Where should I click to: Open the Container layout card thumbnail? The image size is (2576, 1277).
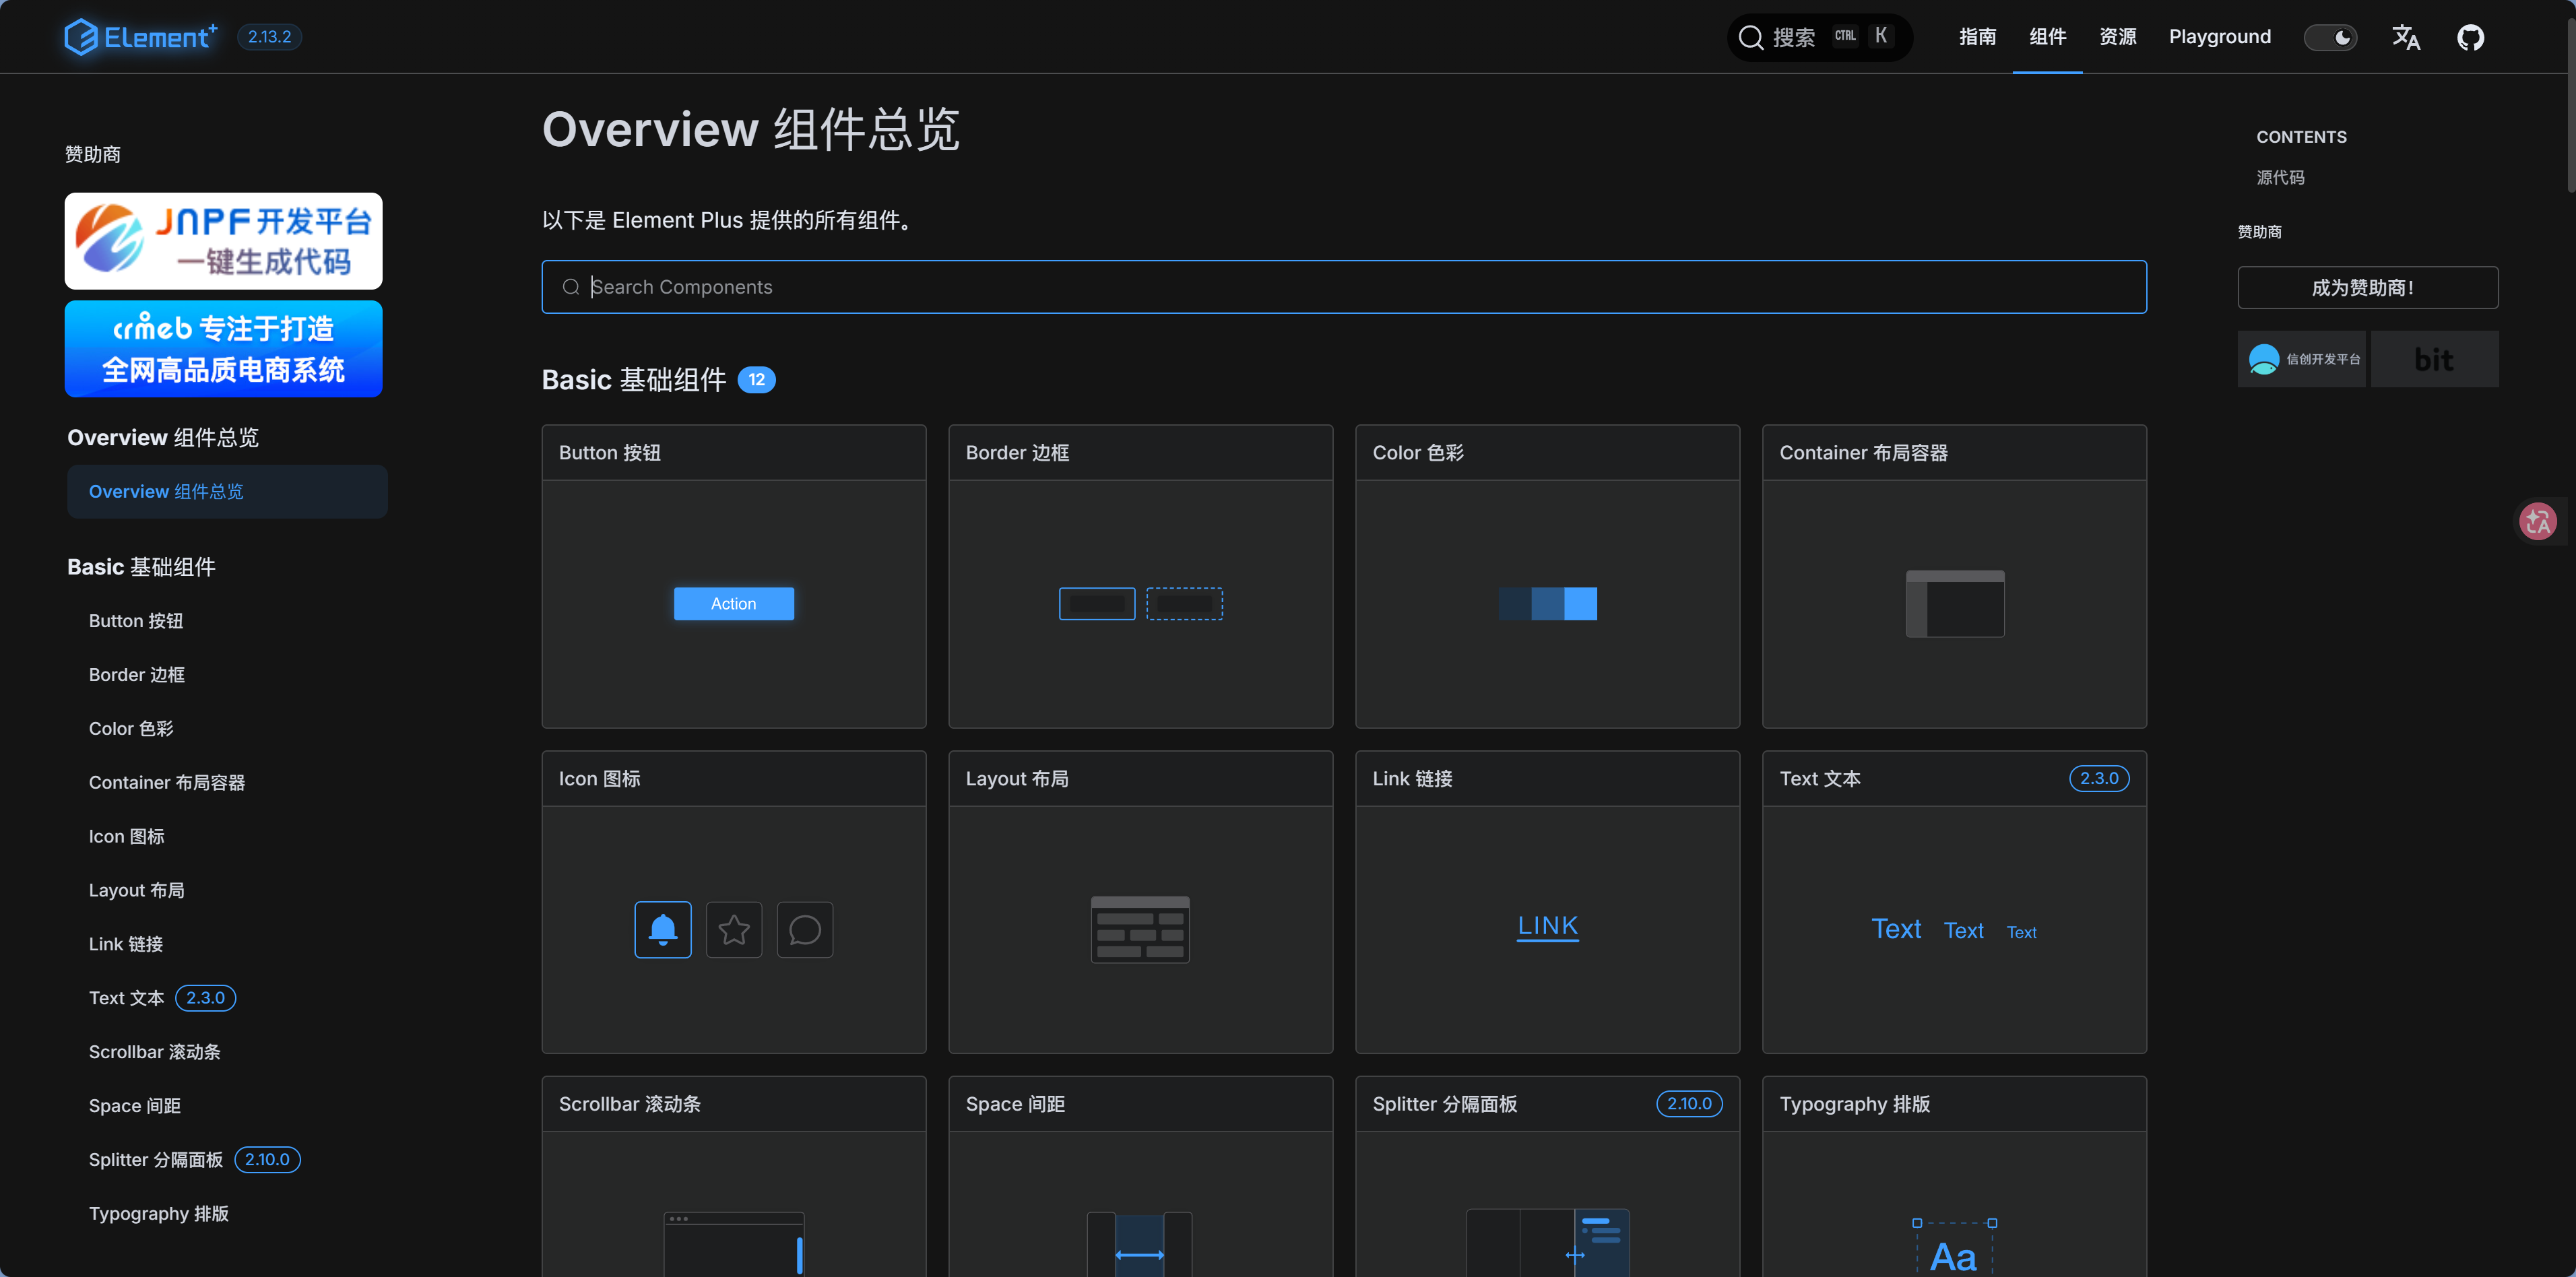tap(1954, 603)
